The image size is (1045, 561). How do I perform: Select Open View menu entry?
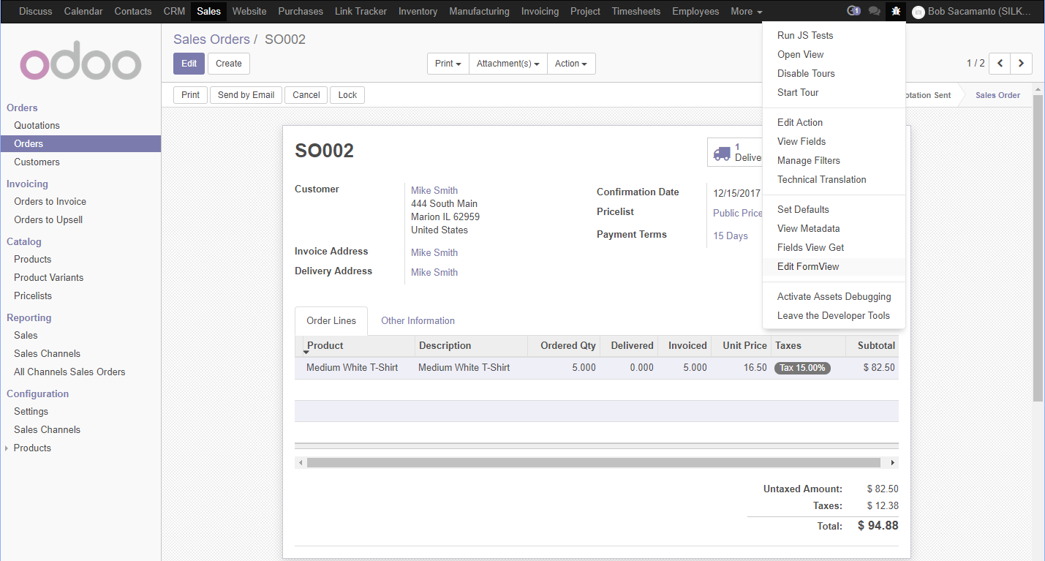click(x=834, y=54)
